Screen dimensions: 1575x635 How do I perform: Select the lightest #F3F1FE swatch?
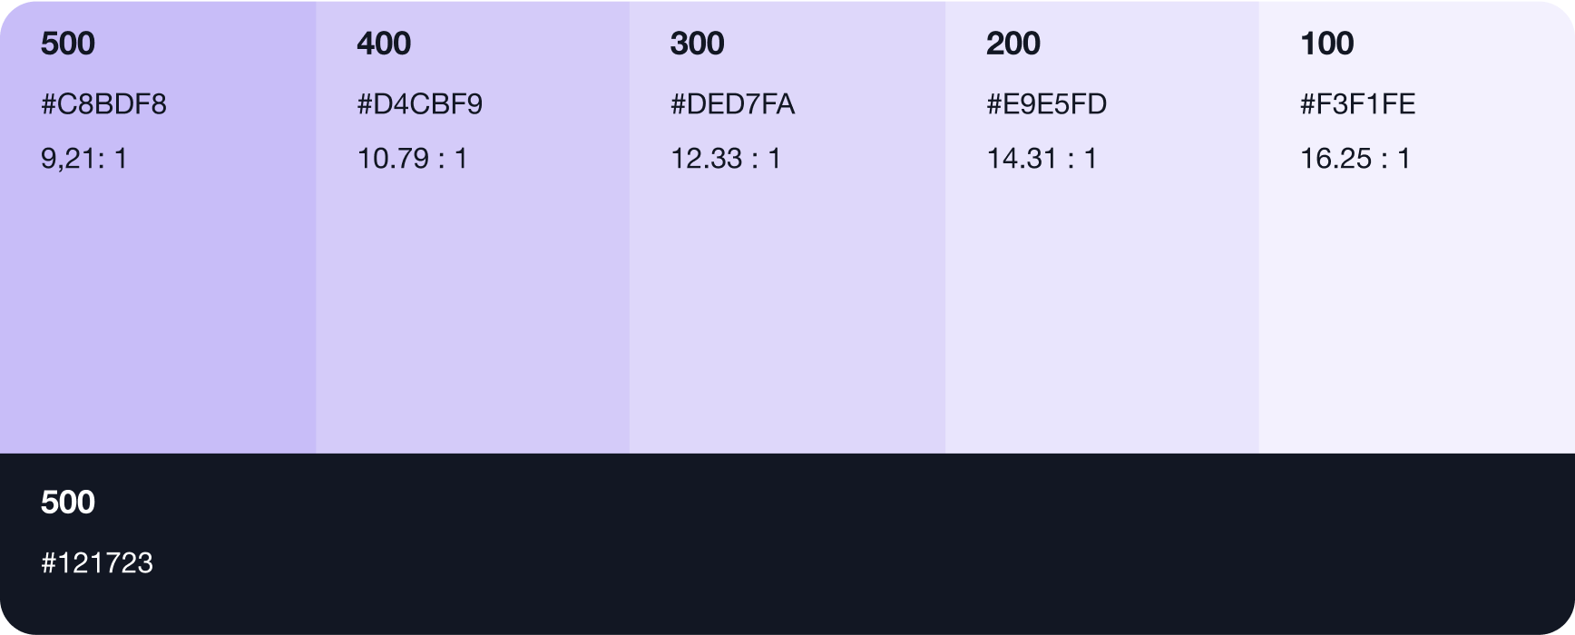(1416, 308)
